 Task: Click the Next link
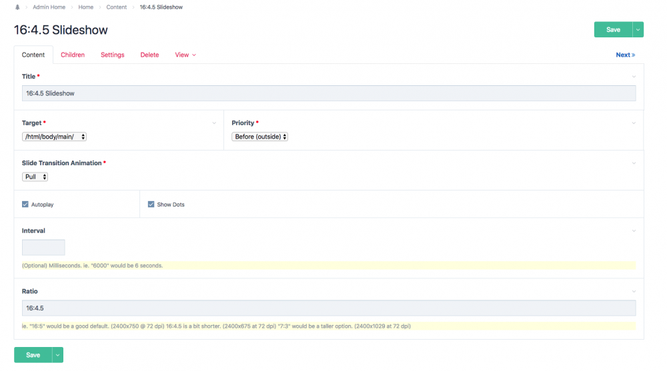tap(625, 55)
